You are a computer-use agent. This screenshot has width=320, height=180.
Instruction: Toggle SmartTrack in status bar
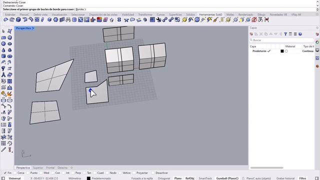coord(205,178)
